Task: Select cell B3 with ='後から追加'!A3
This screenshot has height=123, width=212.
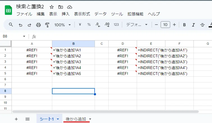Action: click(73, 62)
